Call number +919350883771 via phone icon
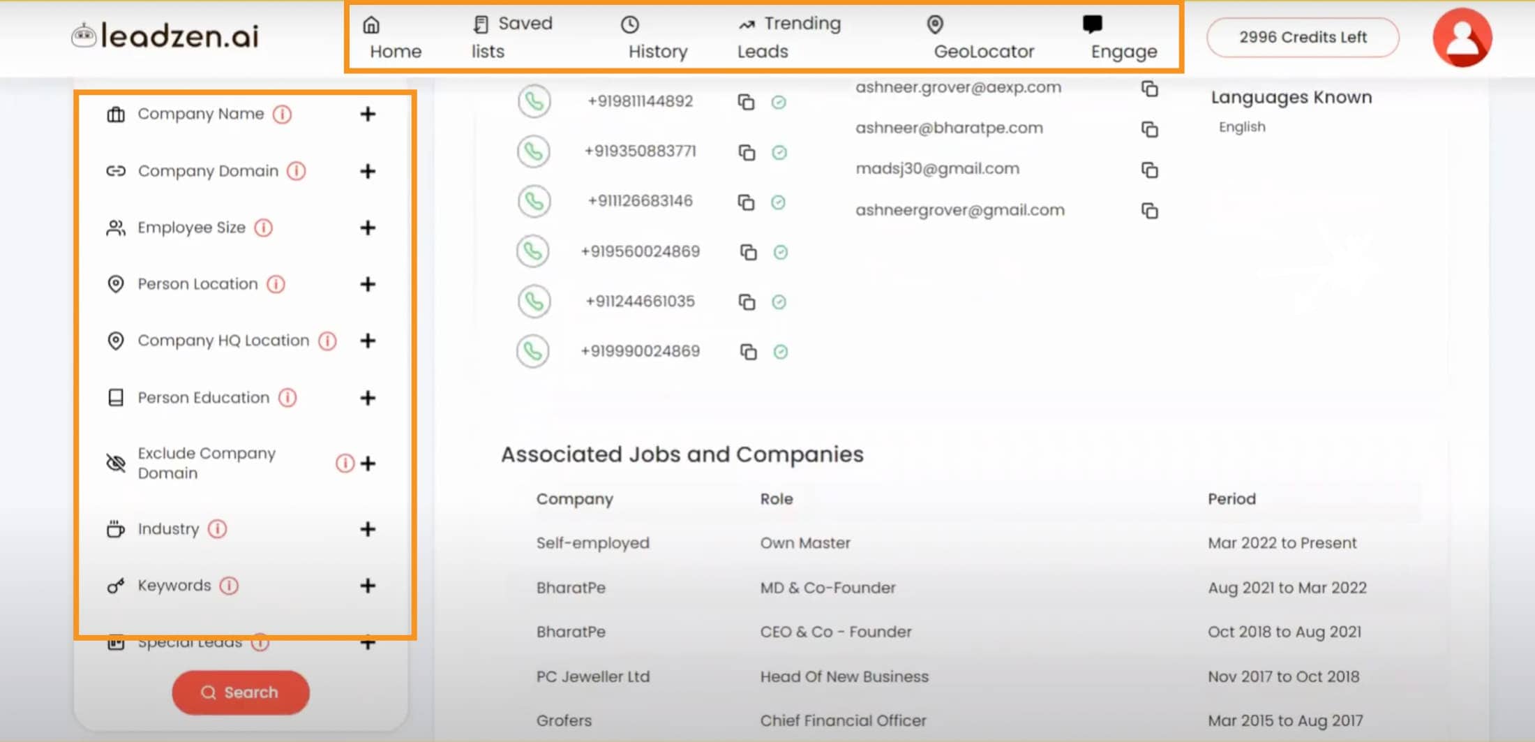1535x742 pixels. point(534,151)
